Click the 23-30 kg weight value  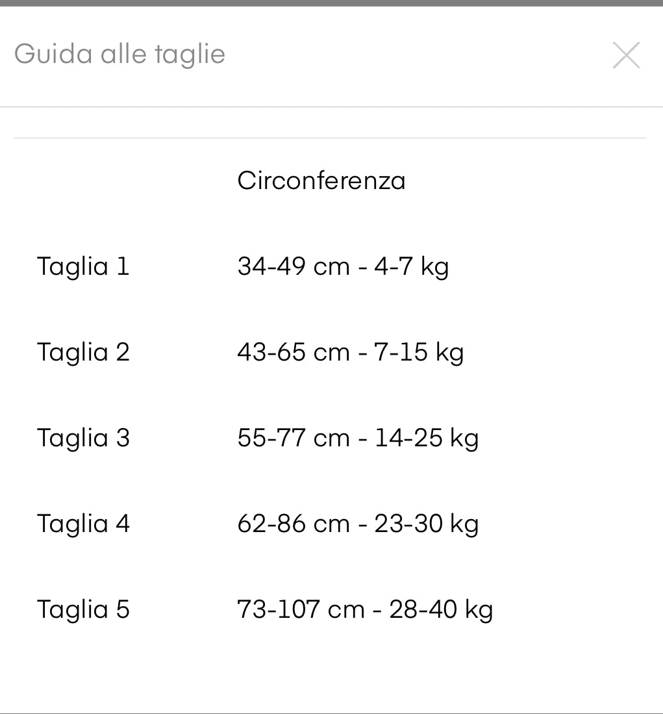(x=427, y=524)
